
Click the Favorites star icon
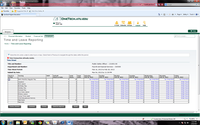(2, 11)
